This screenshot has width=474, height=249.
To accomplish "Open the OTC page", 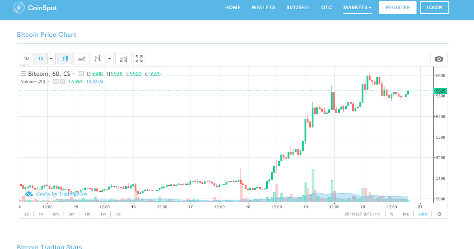I will [327, 8].
